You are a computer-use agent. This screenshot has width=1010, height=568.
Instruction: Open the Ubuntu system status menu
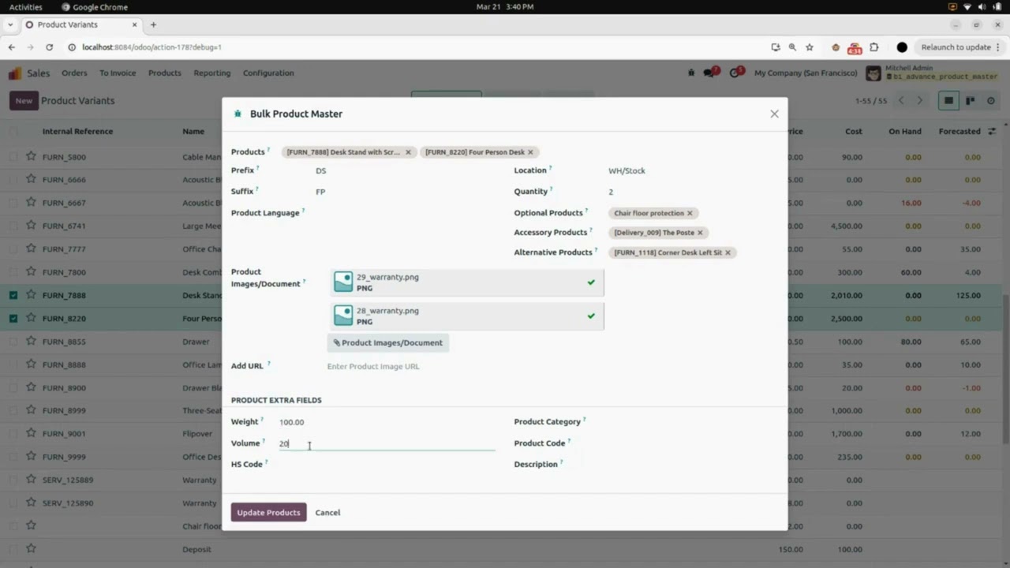click(x=975, y=7)
